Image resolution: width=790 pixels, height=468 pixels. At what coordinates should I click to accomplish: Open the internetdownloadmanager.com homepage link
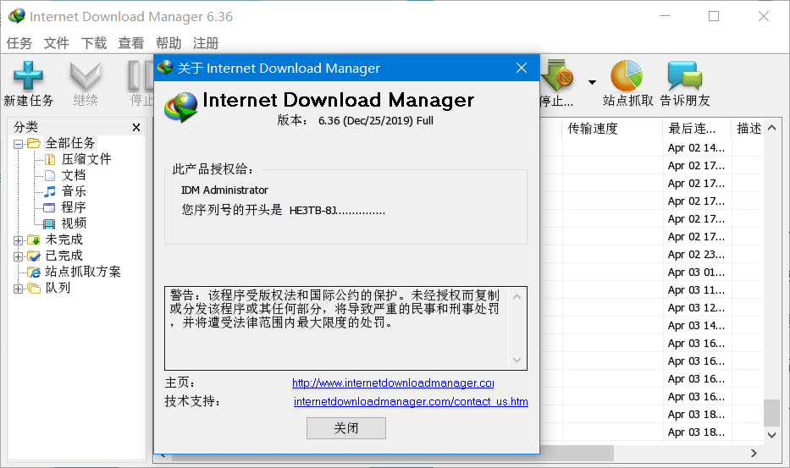coord(393,383)
